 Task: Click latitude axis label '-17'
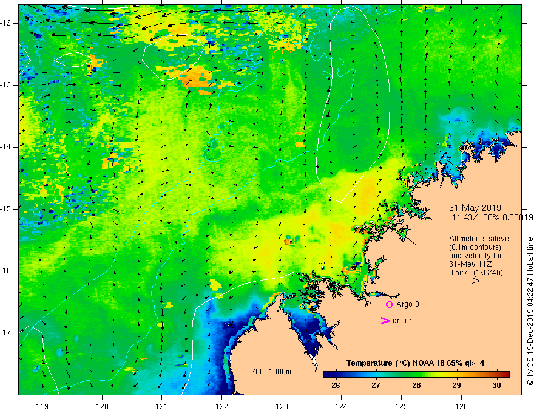[x=6, y=333]
